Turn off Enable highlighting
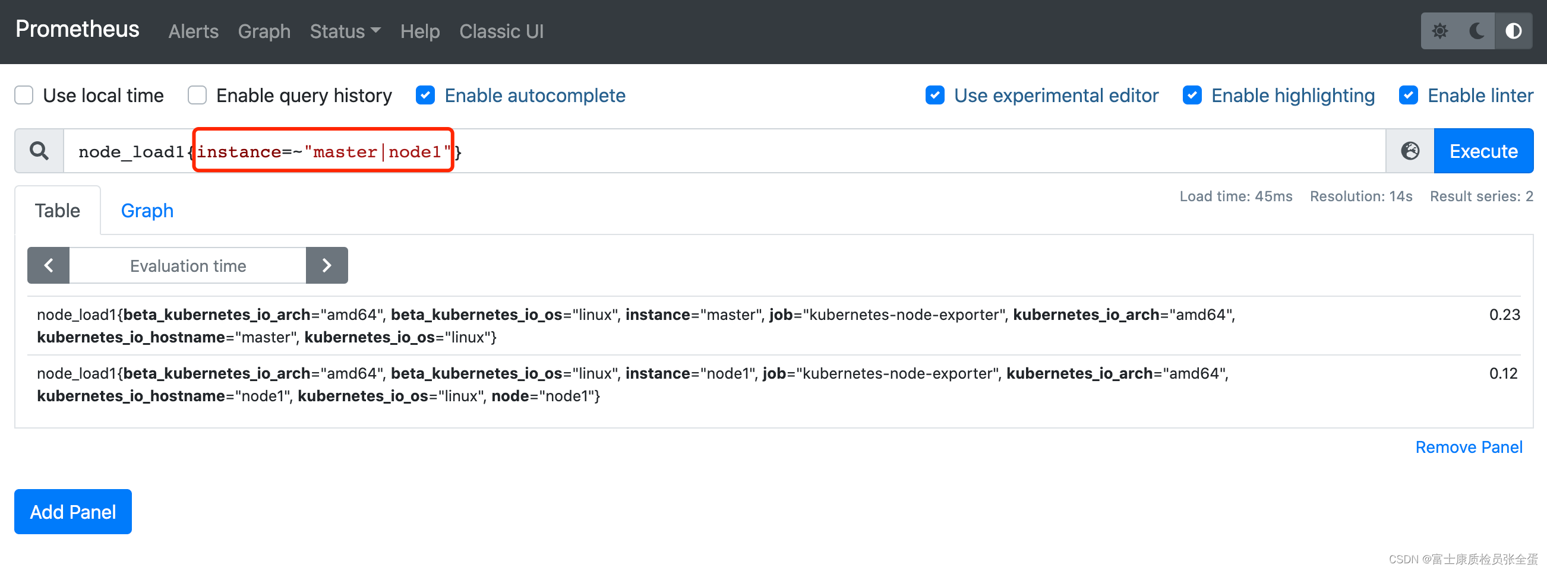The width and height of the screenshot is (1547, 571). coord(1192,96)
